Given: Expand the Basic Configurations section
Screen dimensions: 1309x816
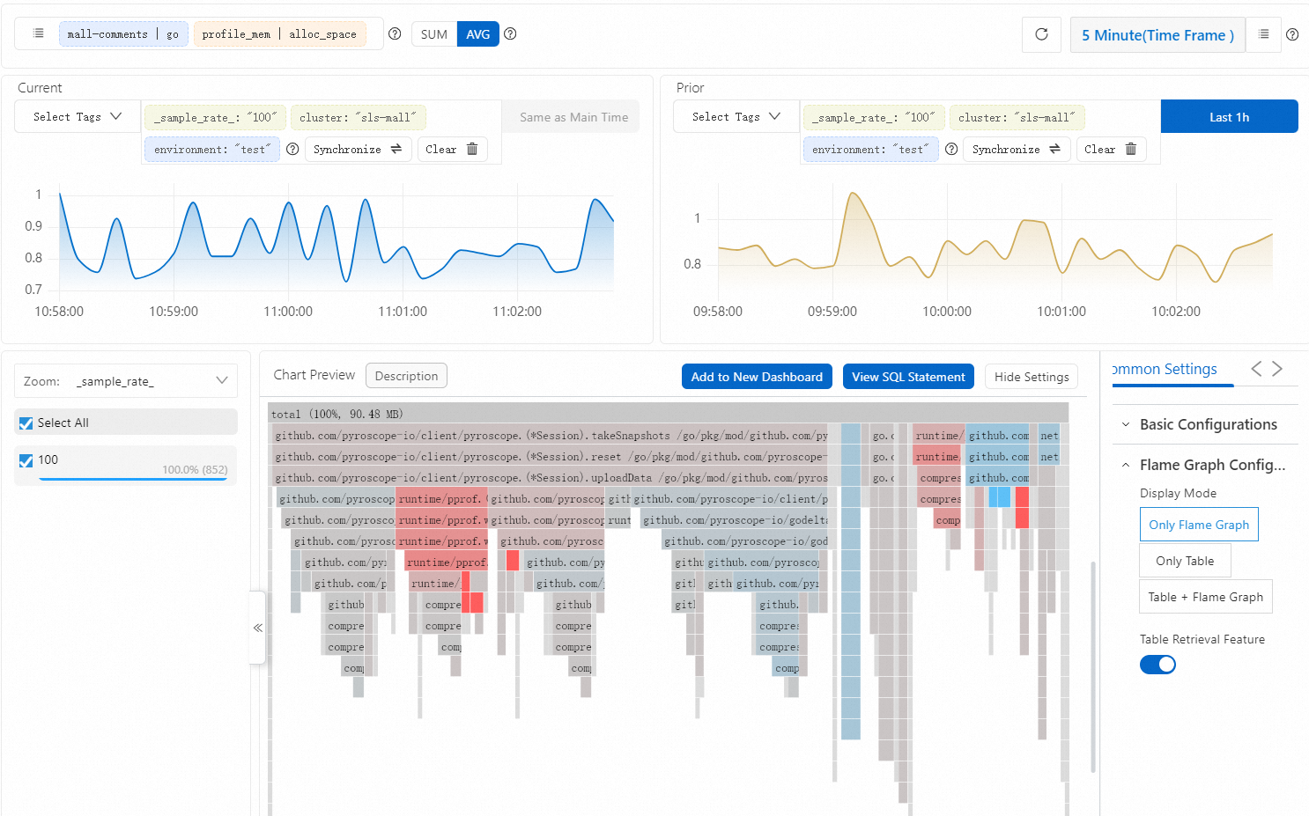Looking at the screenshot, I should click(1208, 424).
